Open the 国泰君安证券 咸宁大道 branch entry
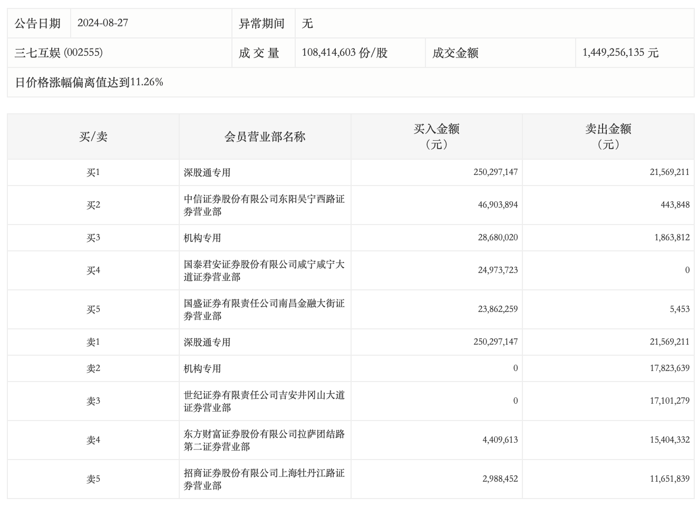This screenshot has height=507, width=699. 264,271
